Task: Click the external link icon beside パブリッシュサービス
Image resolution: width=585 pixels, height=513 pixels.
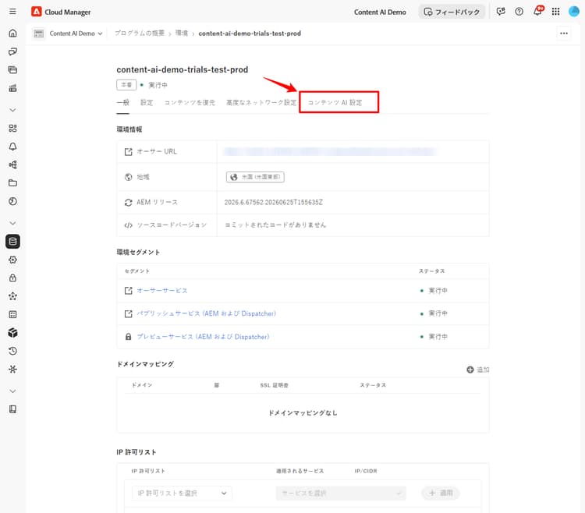Action: 129,313
